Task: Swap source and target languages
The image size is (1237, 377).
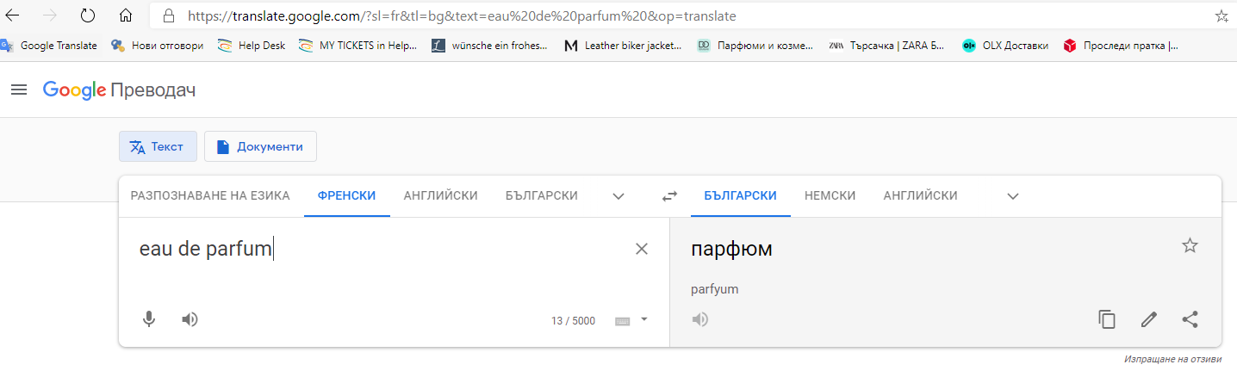Action: [669, 196]
